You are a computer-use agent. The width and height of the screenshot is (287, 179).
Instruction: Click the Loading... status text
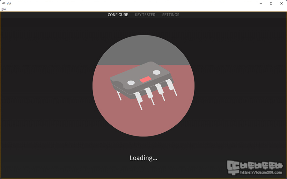coord(143,158)
